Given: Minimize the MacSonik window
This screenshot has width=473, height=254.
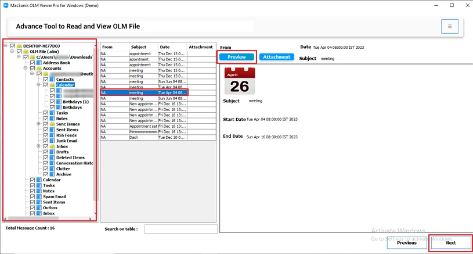Looking at the screenshot, I should coord(436,5).
